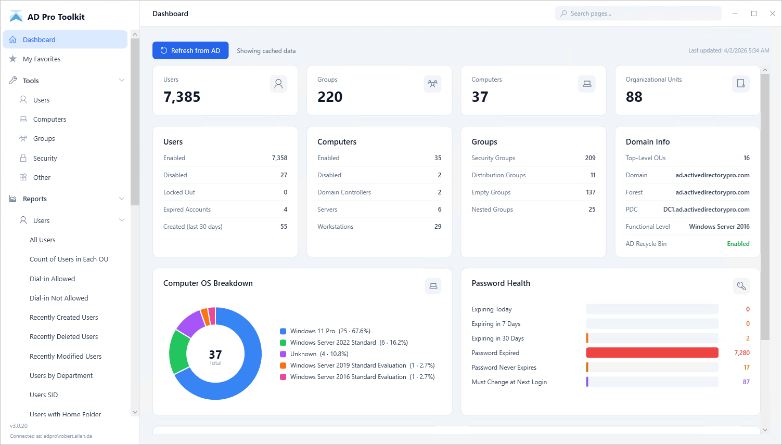Click the Other grid icon in sidebar

pyautogui.click(x=23, y=177)
